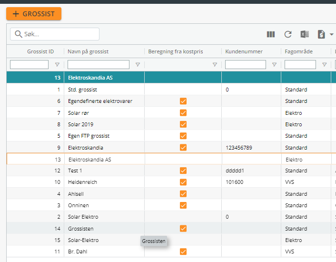Image resolution: width=336 pixels, height=262 pixels.
Task: Select Elektroskandia AS in the focused row
Action: 90,160
